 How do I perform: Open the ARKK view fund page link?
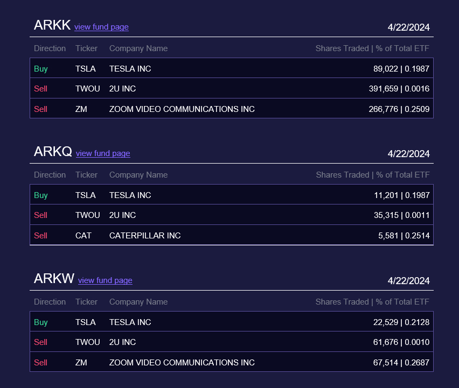pos(101,27)
